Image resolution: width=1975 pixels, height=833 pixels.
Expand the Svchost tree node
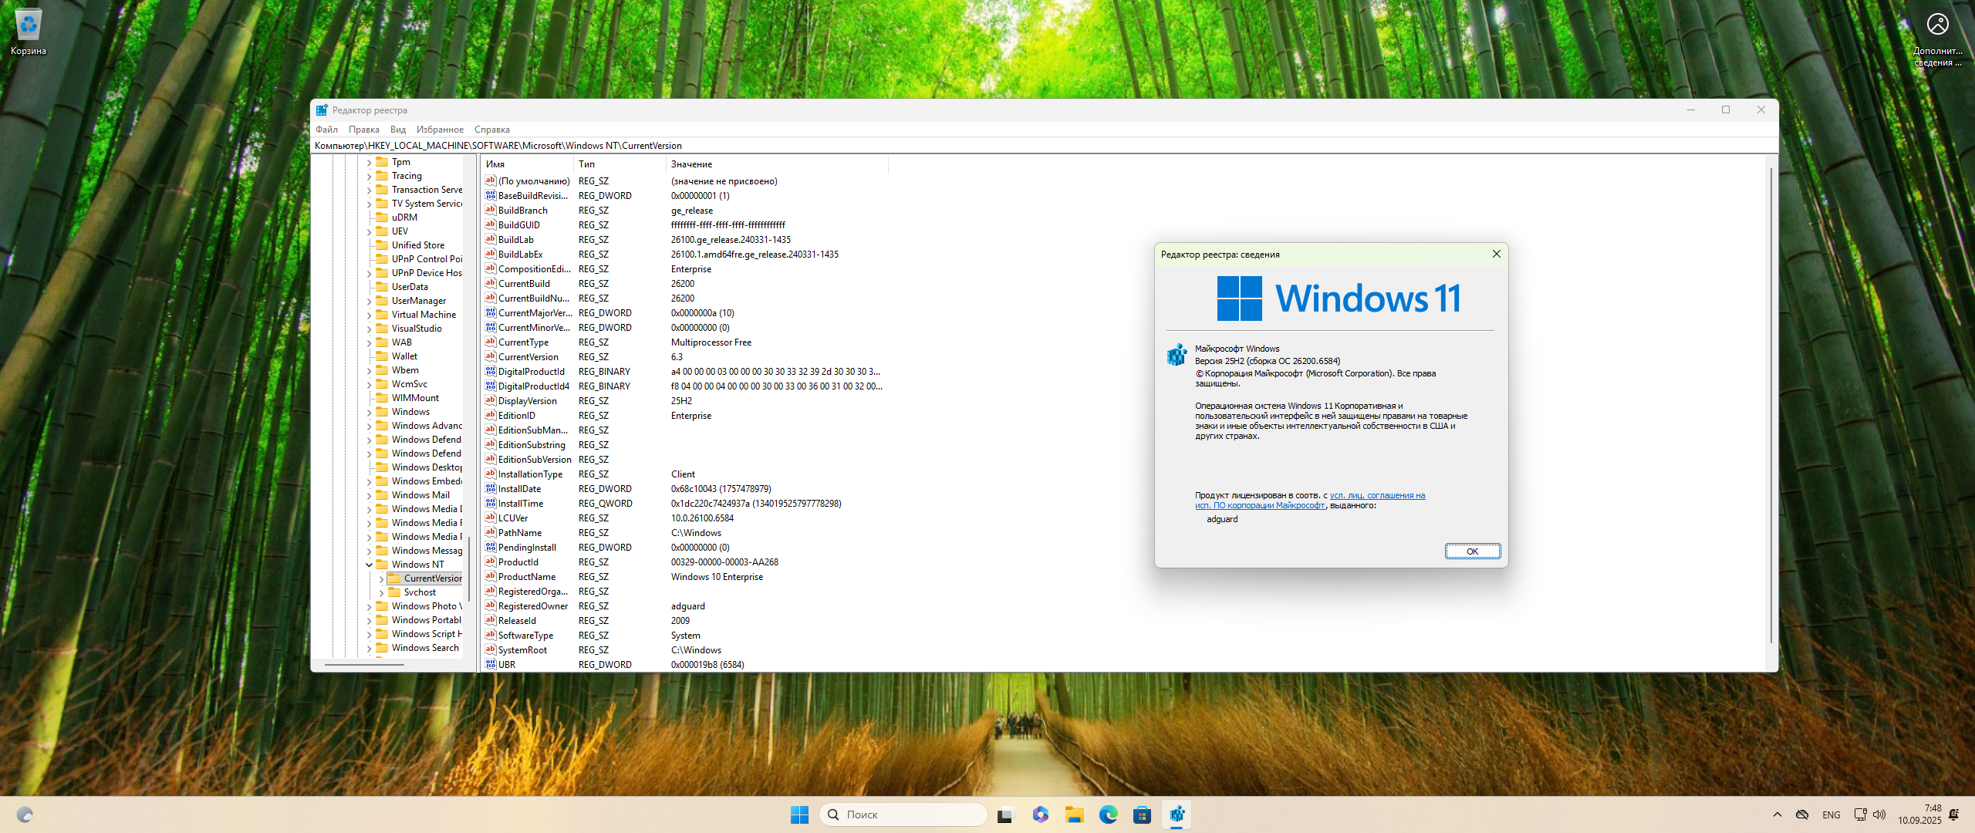[x=381, y=592]
